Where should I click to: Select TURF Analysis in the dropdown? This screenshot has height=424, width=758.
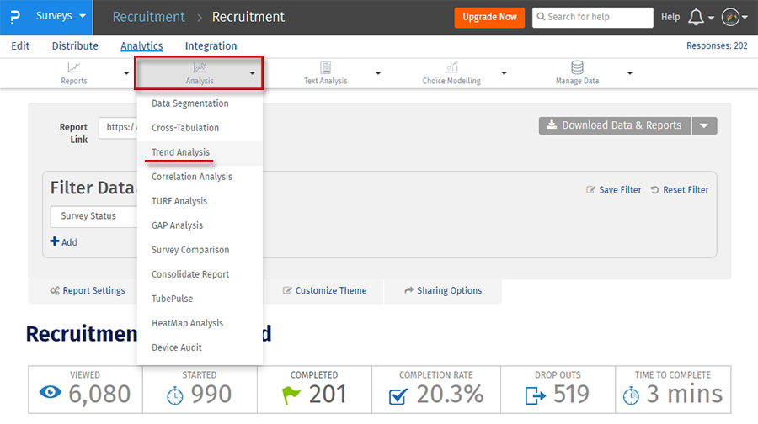pos(179,201)
